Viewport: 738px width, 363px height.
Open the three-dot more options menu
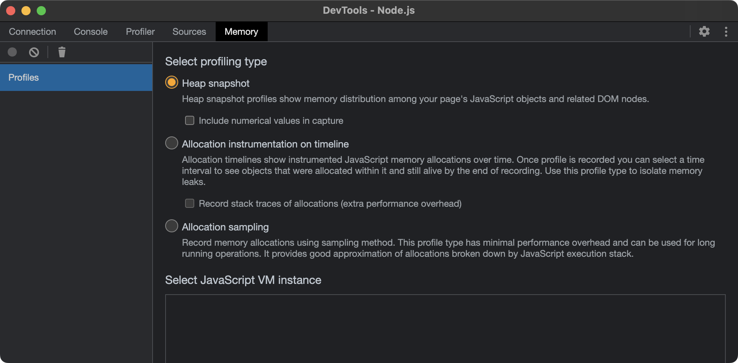[726, 31]
